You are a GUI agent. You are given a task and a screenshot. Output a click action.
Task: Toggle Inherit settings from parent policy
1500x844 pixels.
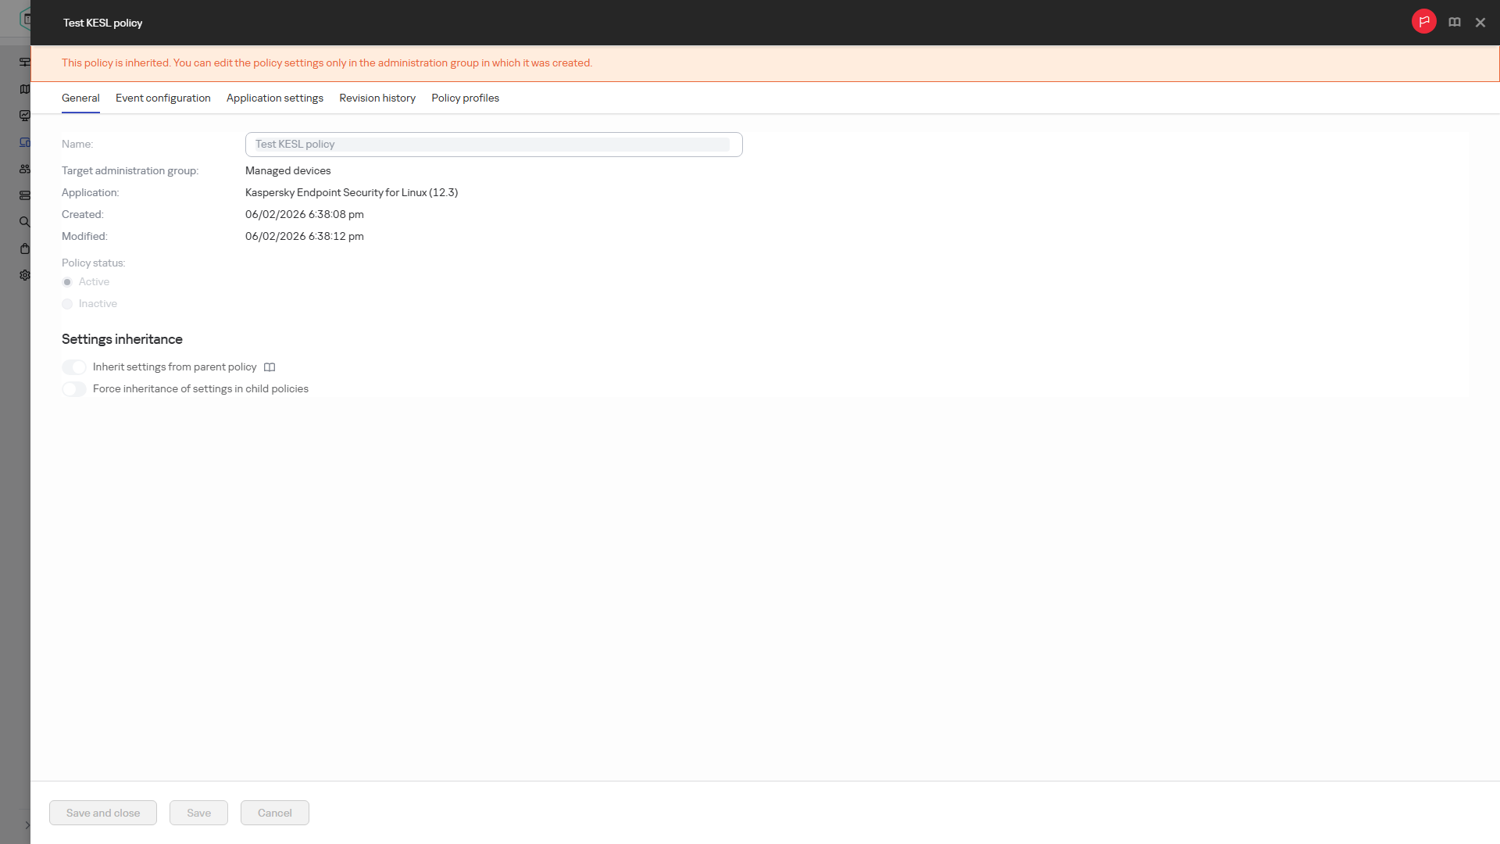(x=74, y=367)
